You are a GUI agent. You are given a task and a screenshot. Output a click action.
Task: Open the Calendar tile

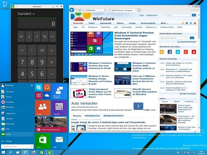tap(59, 108)
